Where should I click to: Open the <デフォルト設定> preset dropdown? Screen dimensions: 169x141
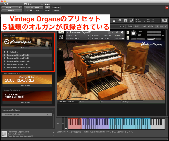[34, 8]
